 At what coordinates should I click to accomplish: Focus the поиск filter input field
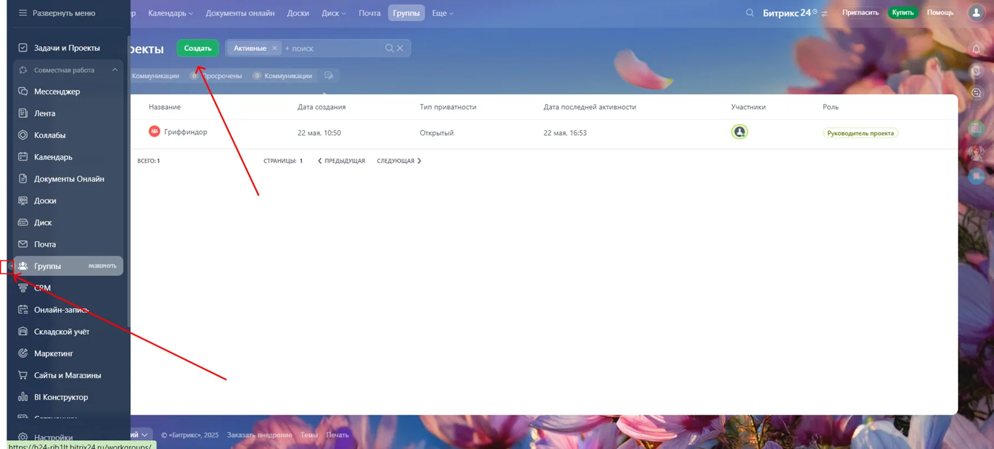click(x=333, y=49)
